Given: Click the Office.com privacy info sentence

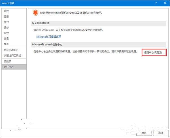Looking at the screenshot, I should 69,30.
